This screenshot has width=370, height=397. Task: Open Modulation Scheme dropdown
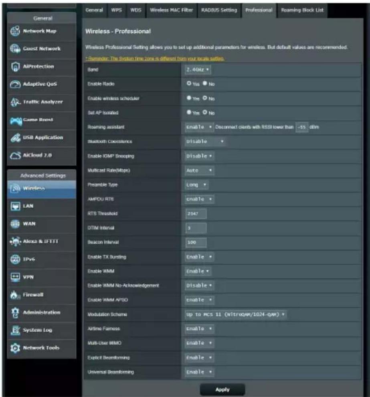[x=235, y=314]
